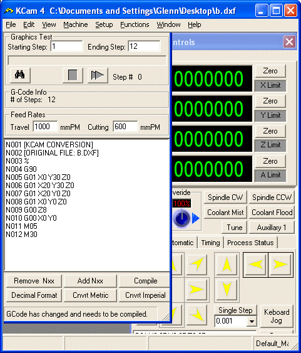This screenshot has height=353, width=301.
Task: Open the Machine menu
Action: coord(76,24)
